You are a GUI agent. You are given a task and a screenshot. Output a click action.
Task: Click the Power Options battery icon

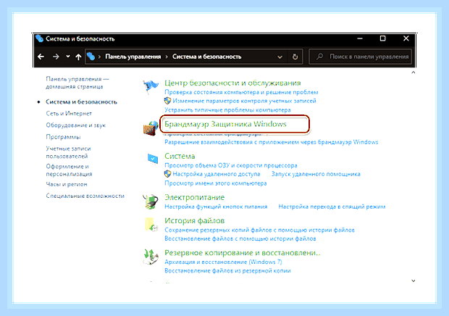(x=151, y=201)
